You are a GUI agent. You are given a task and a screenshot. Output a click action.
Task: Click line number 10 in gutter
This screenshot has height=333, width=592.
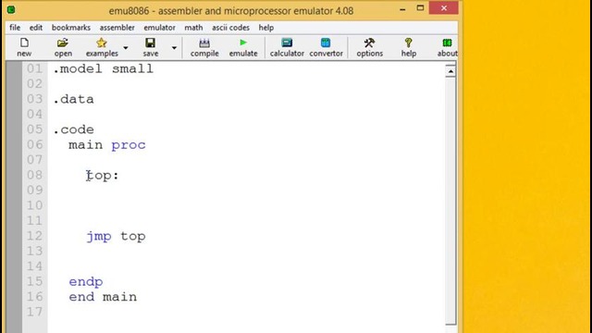point(35,205)
